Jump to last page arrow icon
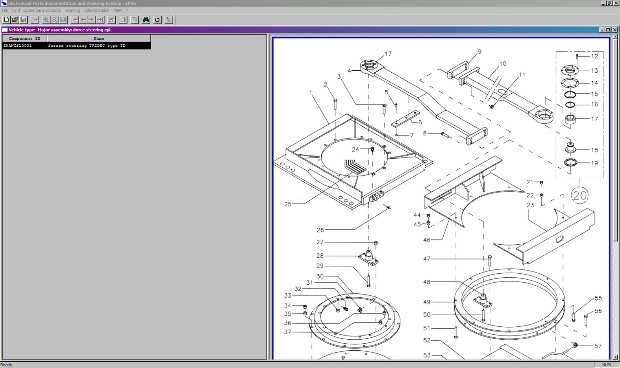620x368 pixels. point(100,20)
